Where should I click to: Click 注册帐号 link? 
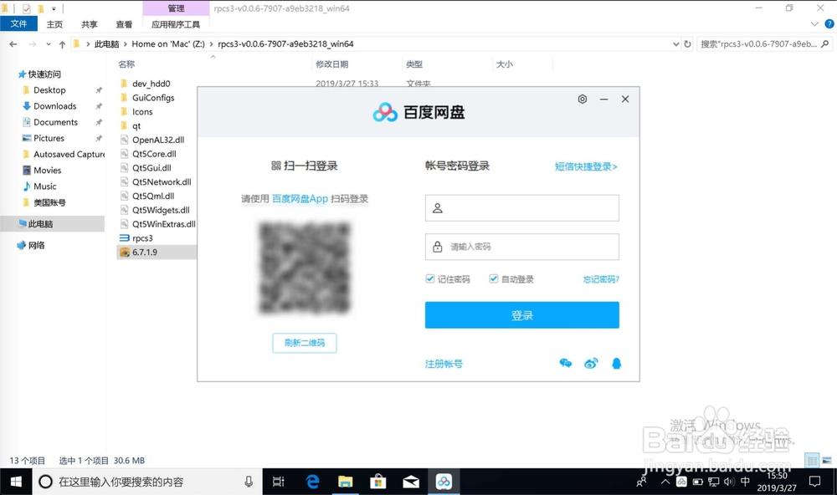point(444,365)
